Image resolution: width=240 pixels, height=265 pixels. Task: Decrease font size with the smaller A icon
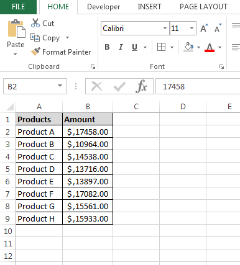(x=218, y=28)
